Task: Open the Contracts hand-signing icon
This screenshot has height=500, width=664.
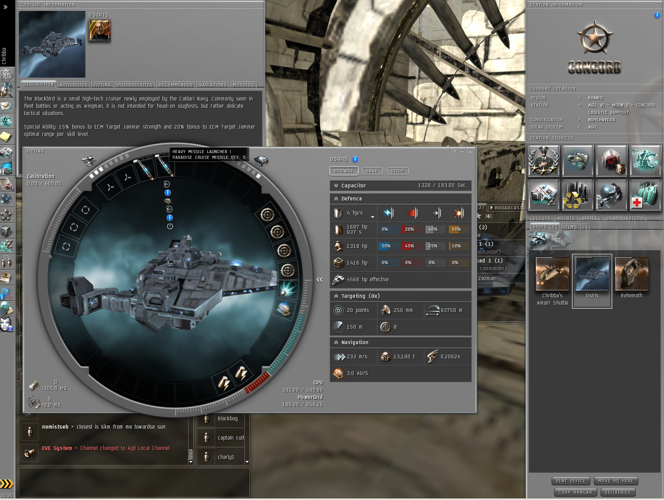Action: (6, 184)
